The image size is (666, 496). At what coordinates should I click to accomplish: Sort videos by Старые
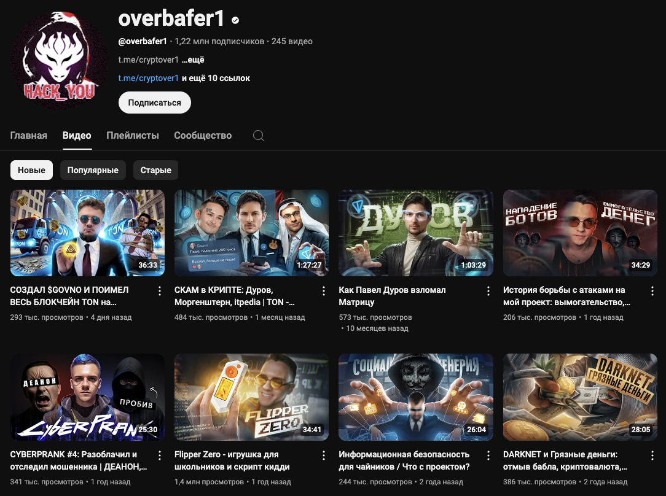click(155, 170)
